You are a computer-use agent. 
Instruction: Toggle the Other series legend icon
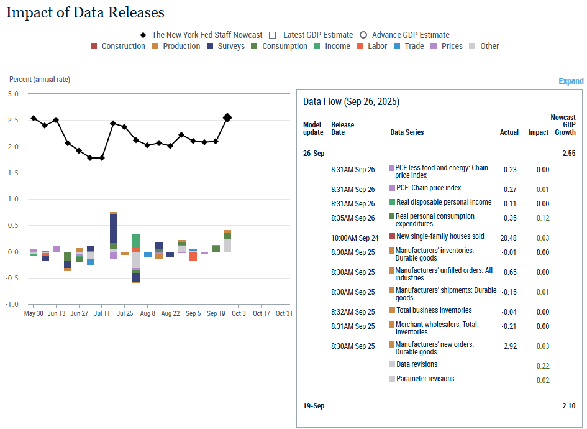pos(473,46)
